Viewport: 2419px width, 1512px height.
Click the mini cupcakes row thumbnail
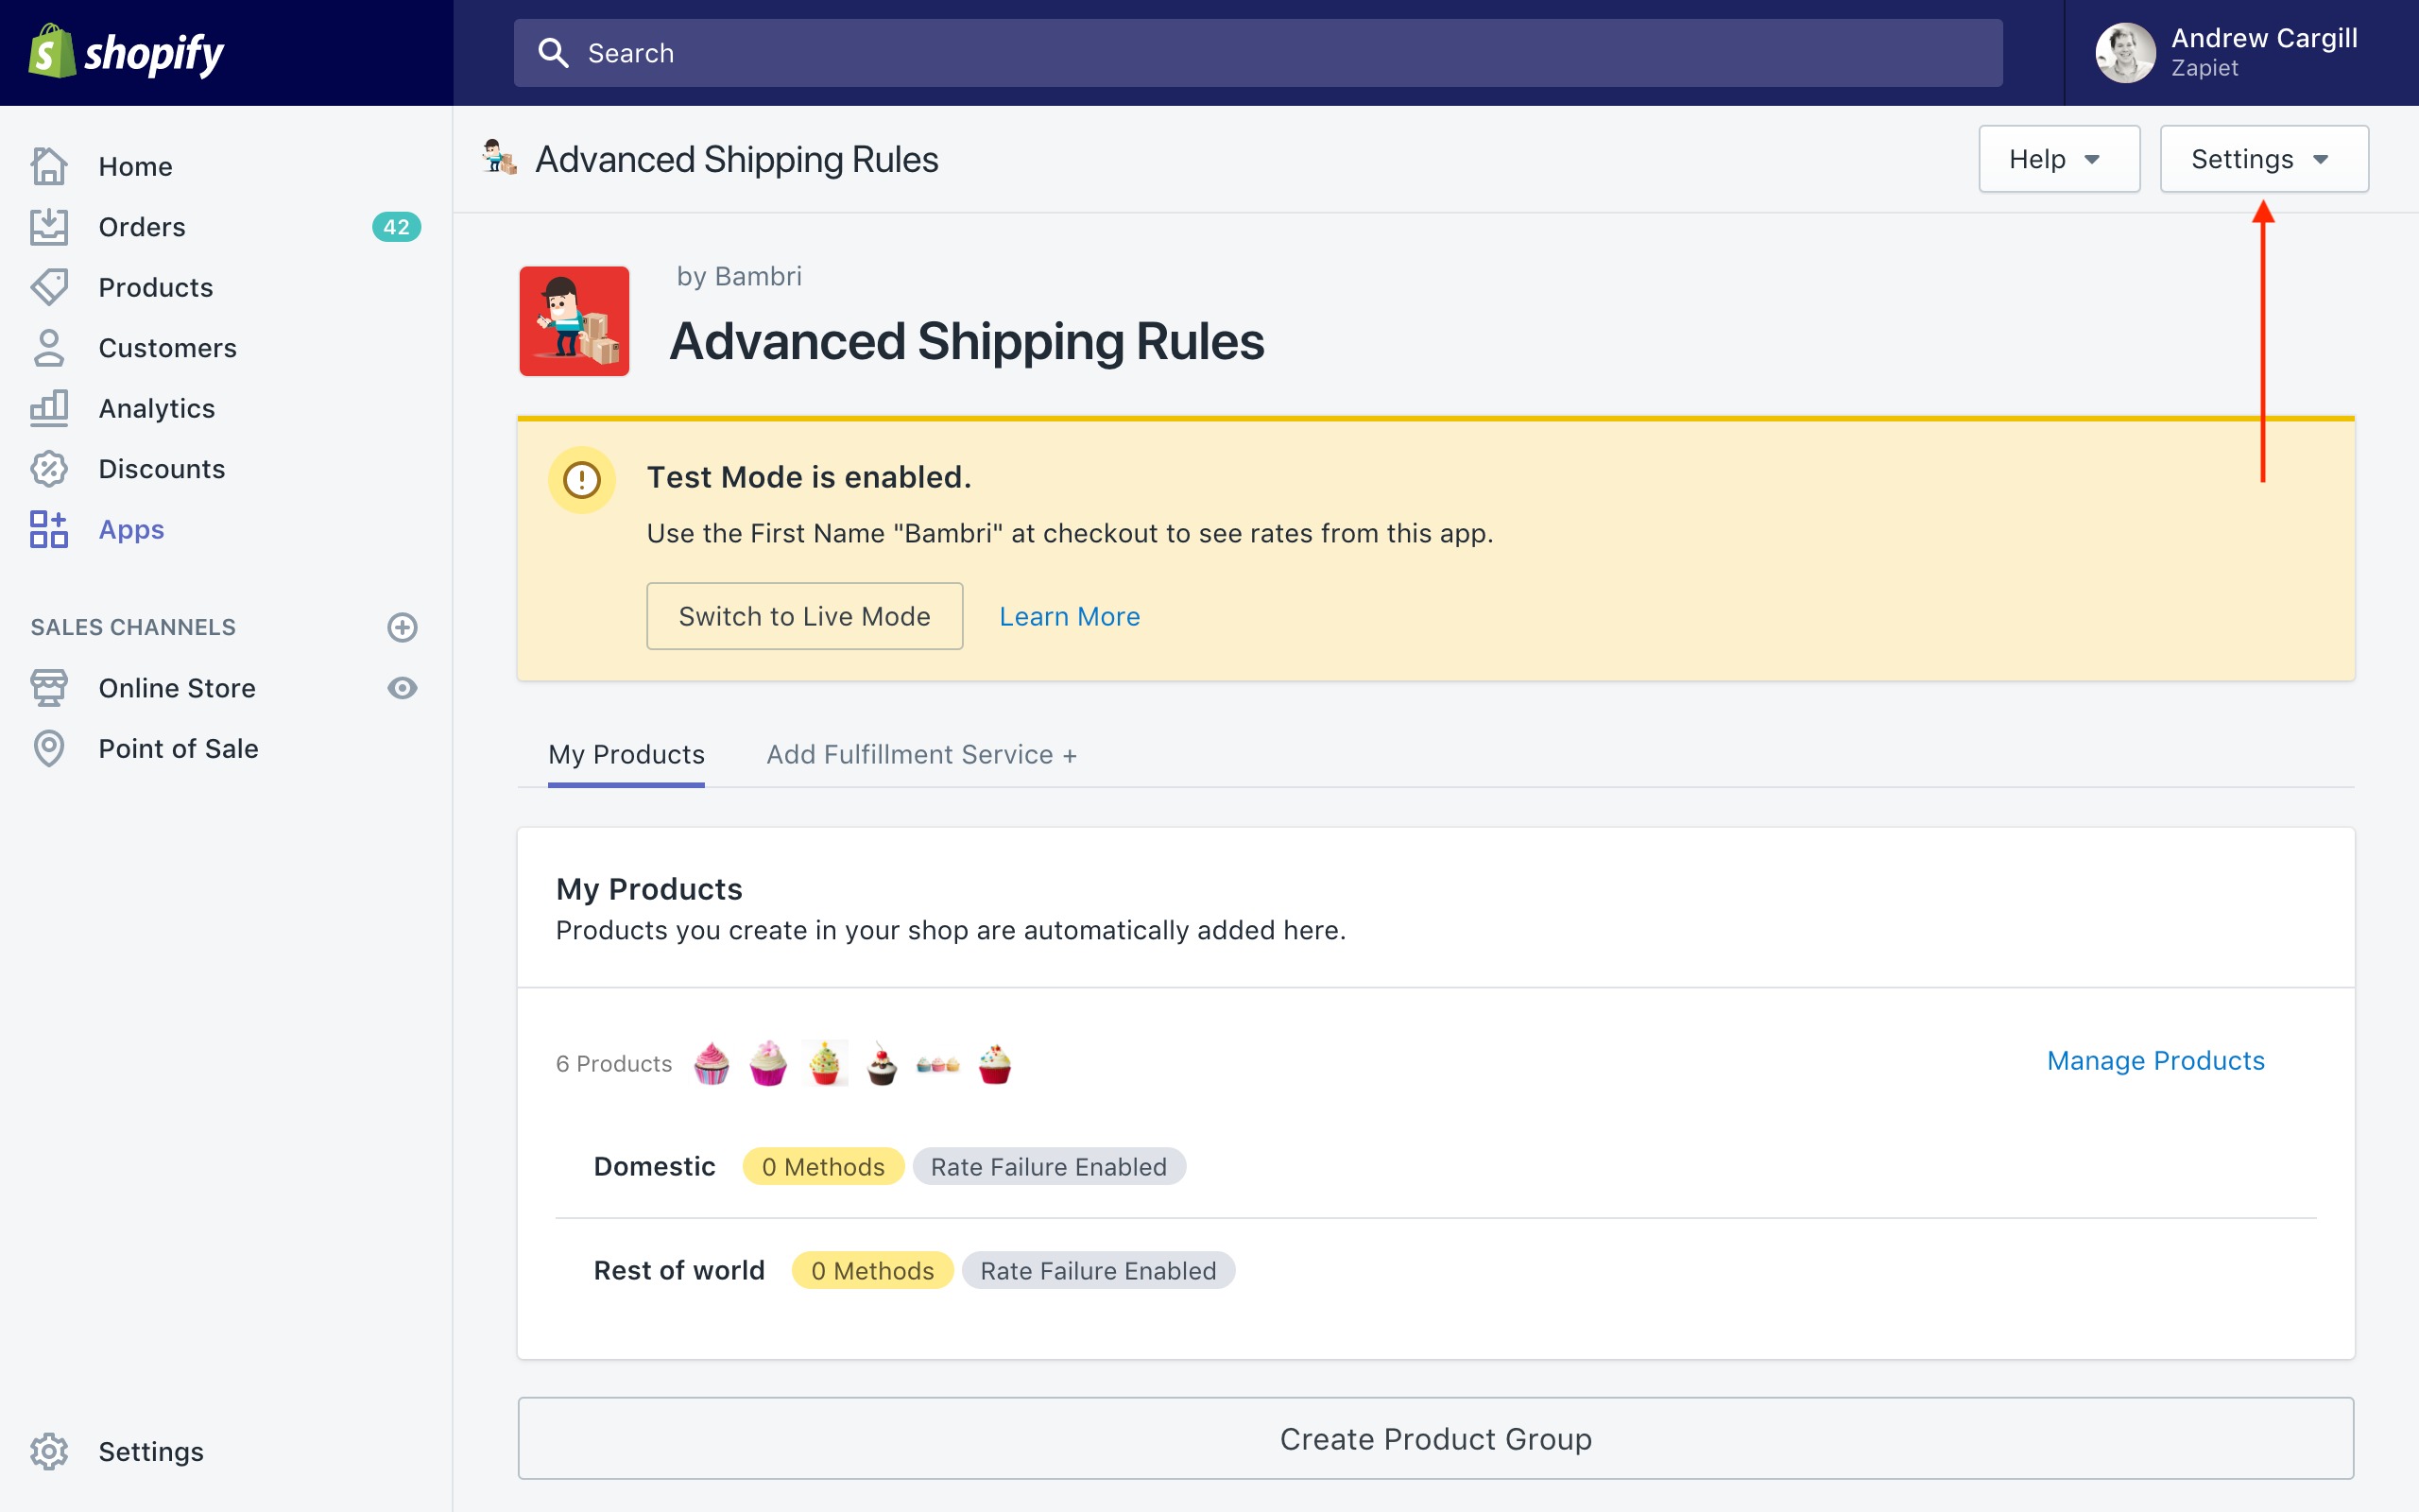click(x=937, y=1064)
